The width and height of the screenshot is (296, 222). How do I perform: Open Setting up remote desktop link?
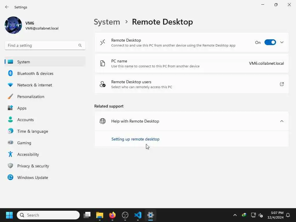pos(135,139)
